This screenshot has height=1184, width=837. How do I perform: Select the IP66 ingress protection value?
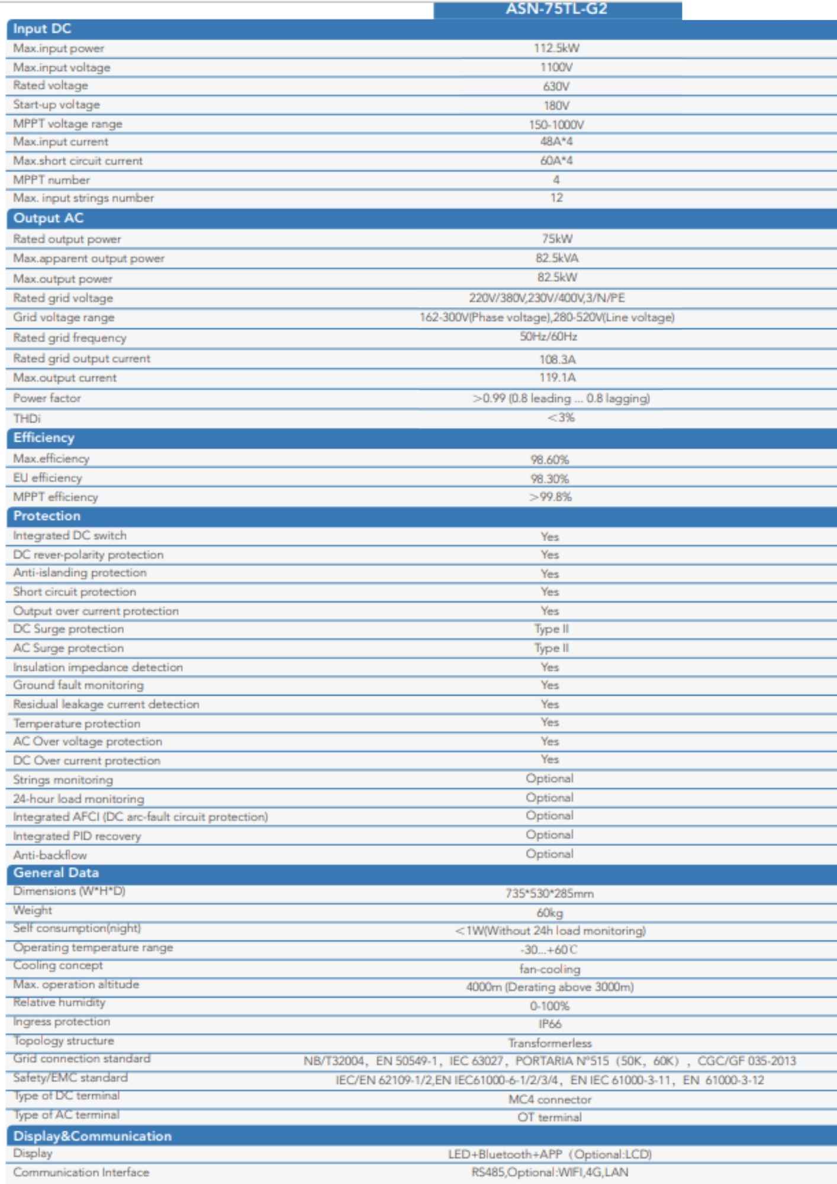[x=550, y=1024]
